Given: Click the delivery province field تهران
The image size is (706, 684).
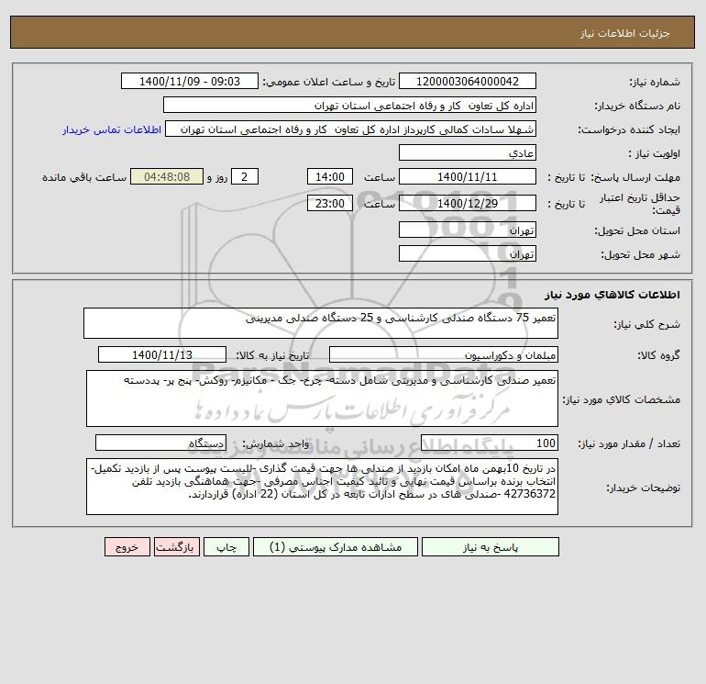Looking at the screenshot, I should coord(468,230).
